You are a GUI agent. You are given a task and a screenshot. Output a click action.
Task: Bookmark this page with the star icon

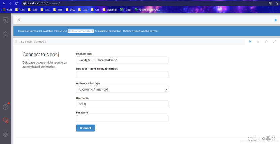point(277,3)
